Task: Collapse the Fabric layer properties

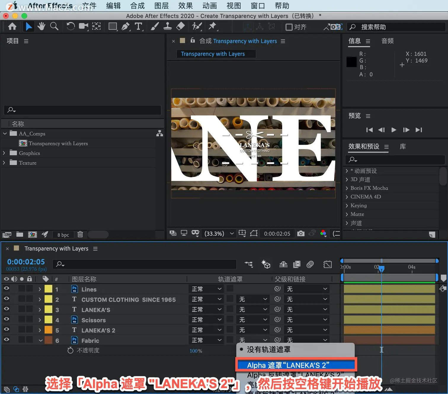Action: click(x=41, y=340)
